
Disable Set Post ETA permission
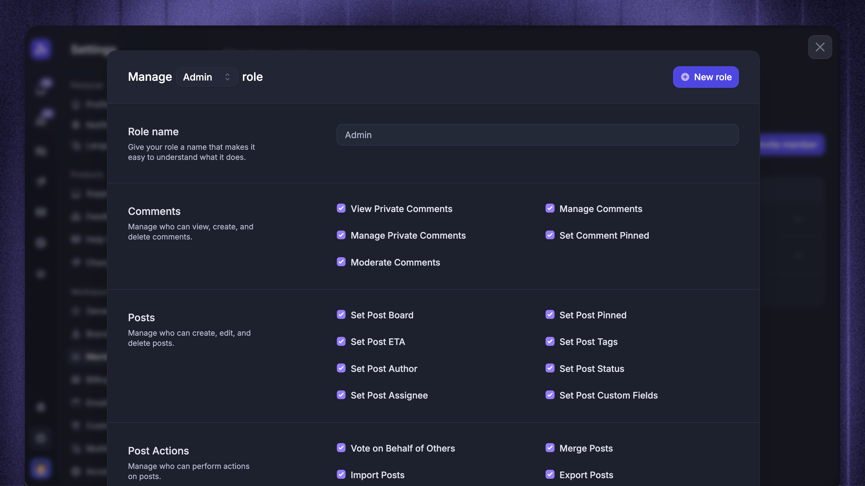tap(341, 341)
